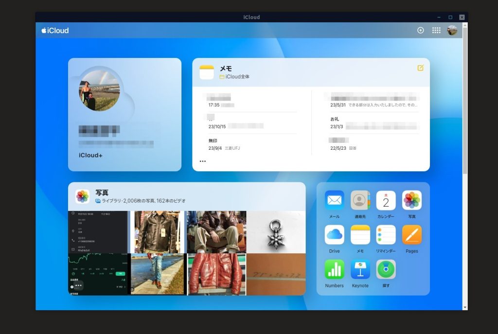The height and width of the screenshot is (334, 498).
Task: Open the Photos widget ellipsis menu
Action: point(78,285)
